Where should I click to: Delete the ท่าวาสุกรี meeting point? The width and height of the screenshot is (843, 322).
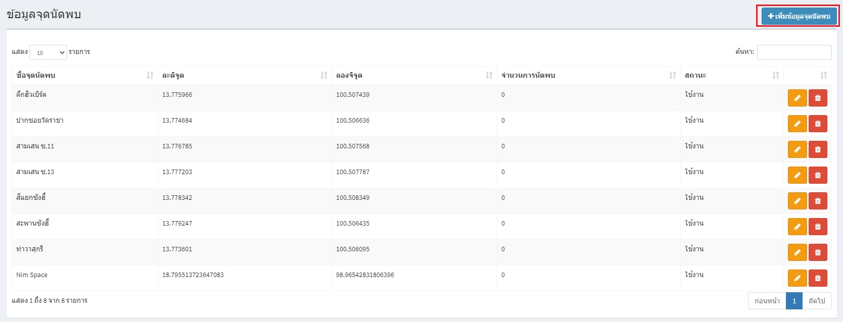click(818, 252)
